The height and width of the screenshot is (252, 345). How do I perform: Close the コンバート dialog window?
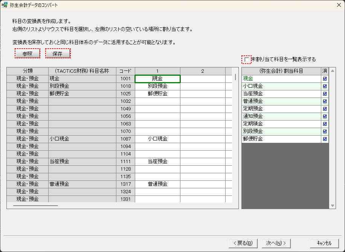(x=339, y=5)
